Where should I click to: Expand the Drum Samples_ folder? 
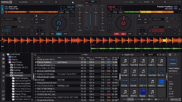pos(11,78)
